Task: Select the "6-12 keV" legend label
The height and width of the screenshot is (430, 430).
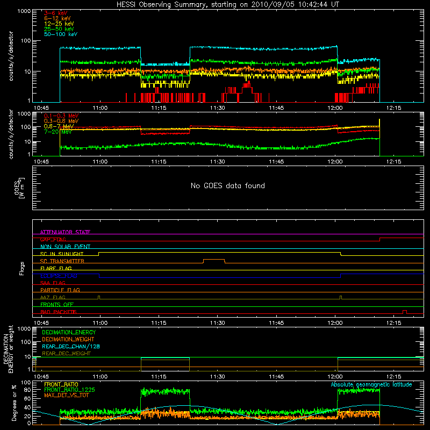Action: 58,18
